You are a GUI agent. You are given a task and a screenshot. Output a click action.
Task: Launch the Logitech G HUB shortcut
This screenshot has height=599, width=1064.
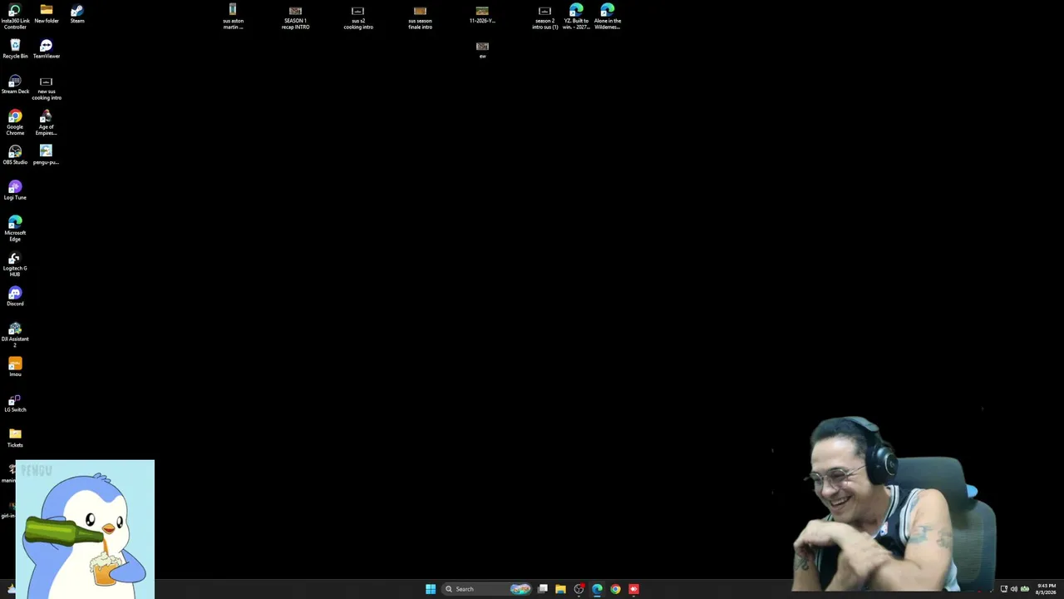[x=15, y=264]
